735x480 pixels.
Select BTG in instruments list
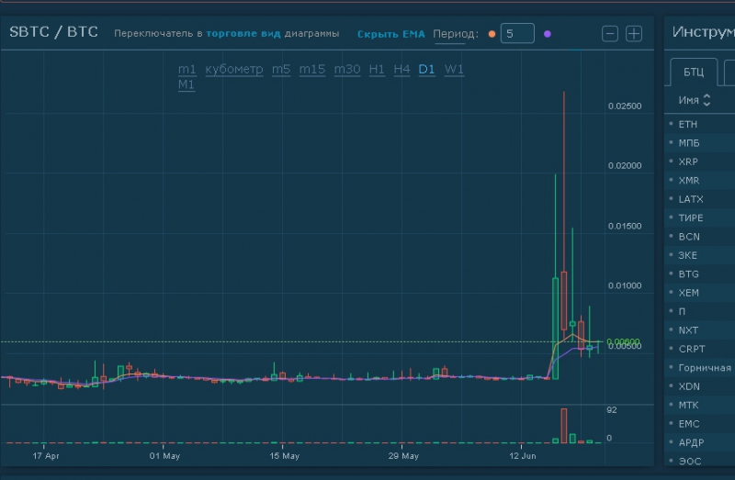click(x=700, y=273)
